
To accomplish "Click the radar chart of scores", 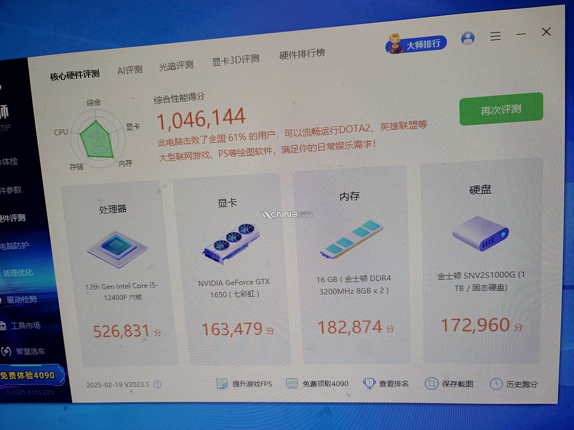I will (x=97, y=139).
